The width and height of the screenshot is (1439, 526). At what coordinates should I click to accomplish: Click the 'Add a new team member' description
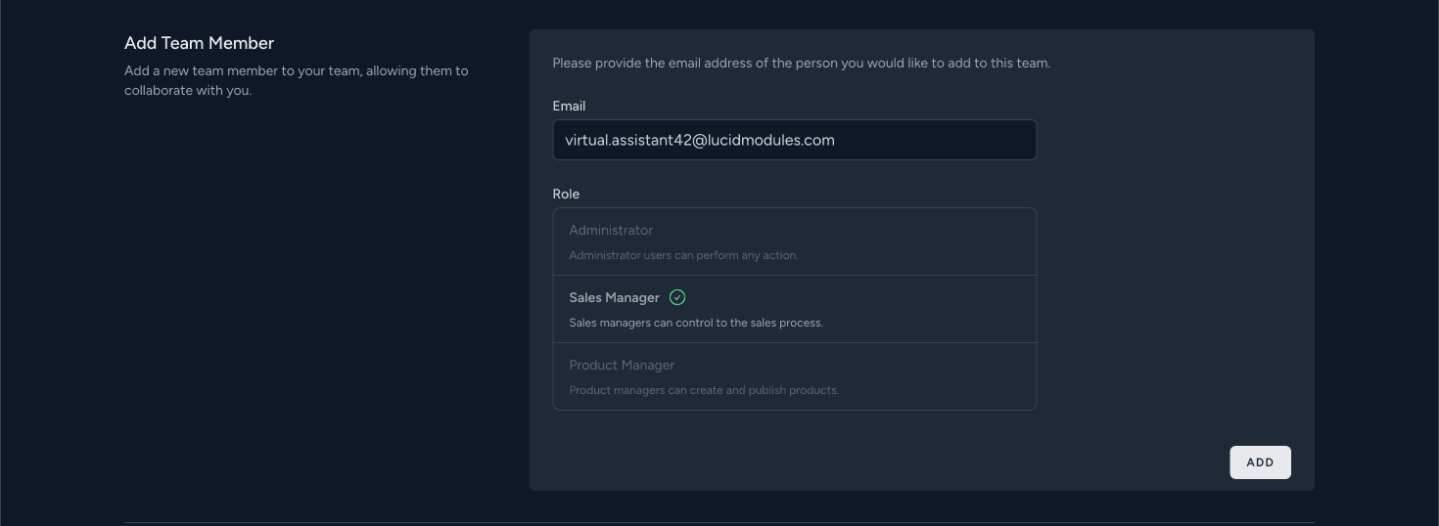coord(296,70)
